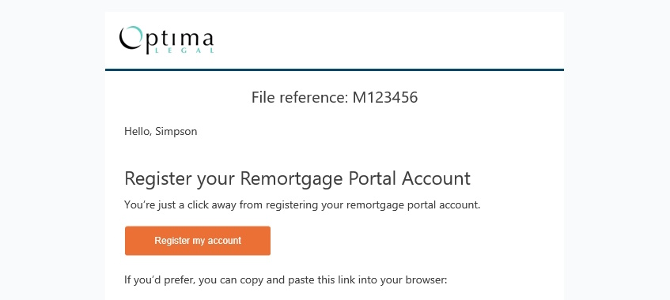
Task: Click the Optima Legal logo
Action: [x=167, y=39]
